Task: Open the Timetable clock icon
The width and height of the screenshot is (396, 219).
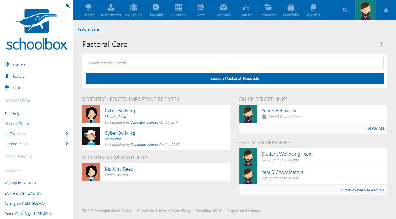Action: (x=156, y=8)
